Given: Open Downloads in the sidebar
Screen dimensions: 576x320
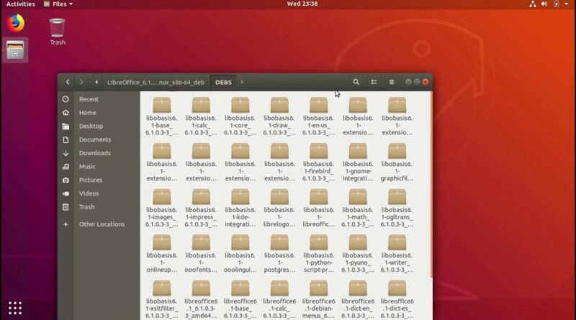Looking at the screenshot, I should point(99,153).
